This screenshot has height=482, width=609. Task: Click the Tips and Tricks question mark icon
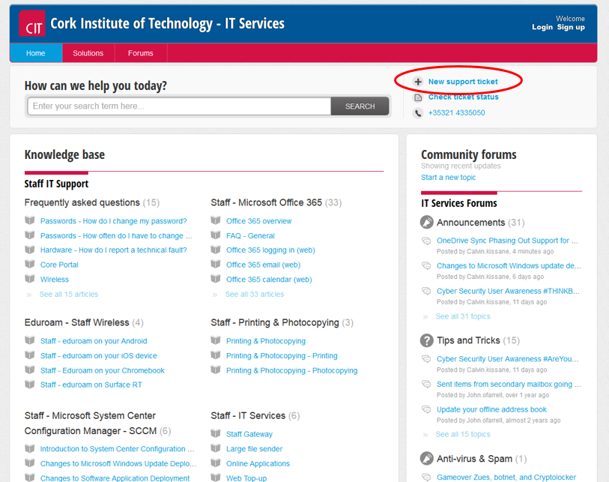[427, 340]
